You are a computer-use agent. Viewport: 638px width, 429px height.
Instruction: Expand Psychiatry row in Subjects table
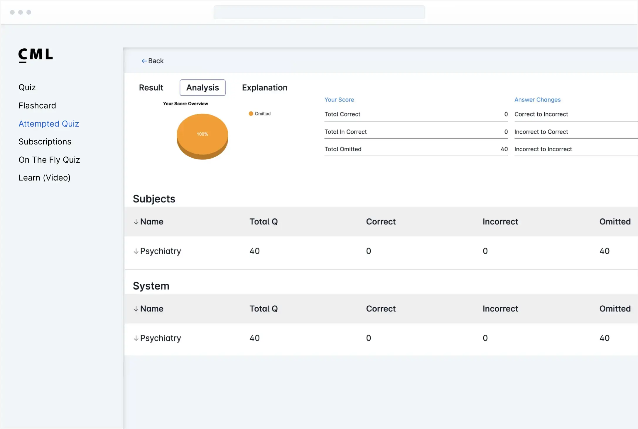click(136, 251)
